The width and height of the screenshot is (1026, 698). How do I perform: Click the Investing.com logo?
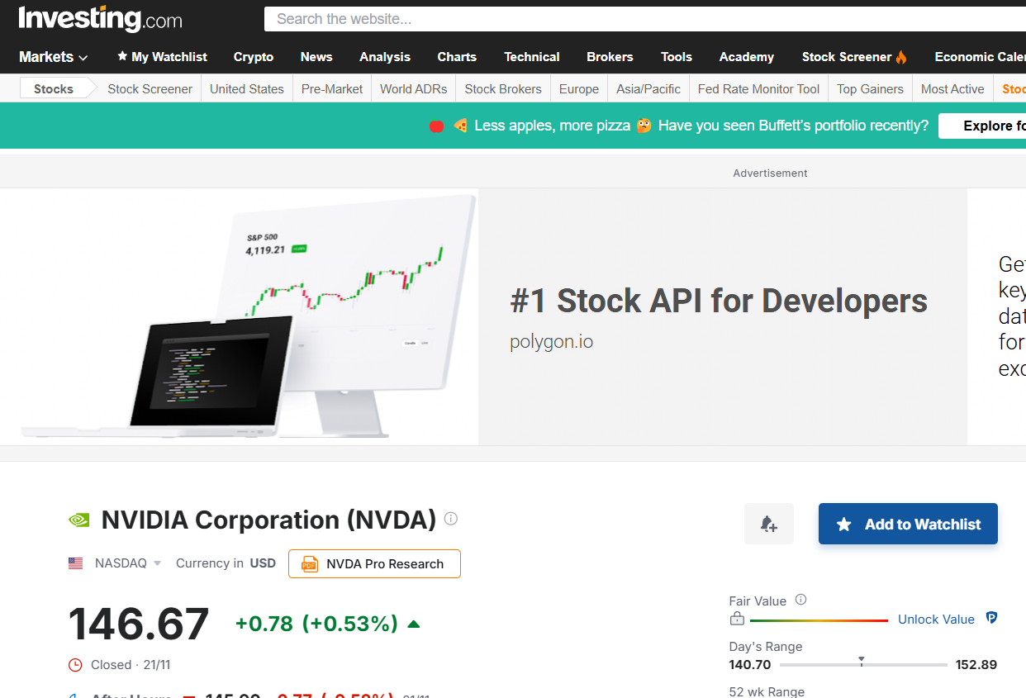pyautogui.click(x=100, y=18)
